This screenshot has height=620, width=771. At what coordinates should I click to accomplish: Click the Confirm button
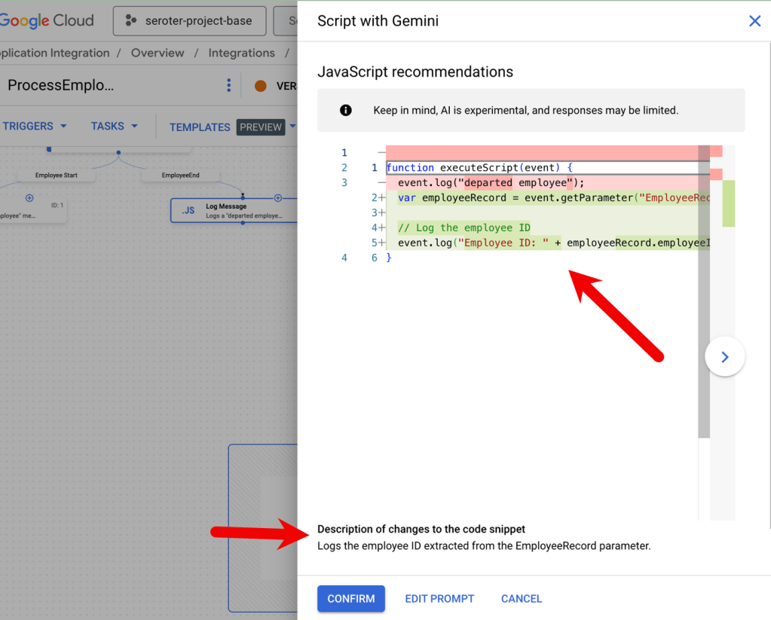[x=351, y=599]
